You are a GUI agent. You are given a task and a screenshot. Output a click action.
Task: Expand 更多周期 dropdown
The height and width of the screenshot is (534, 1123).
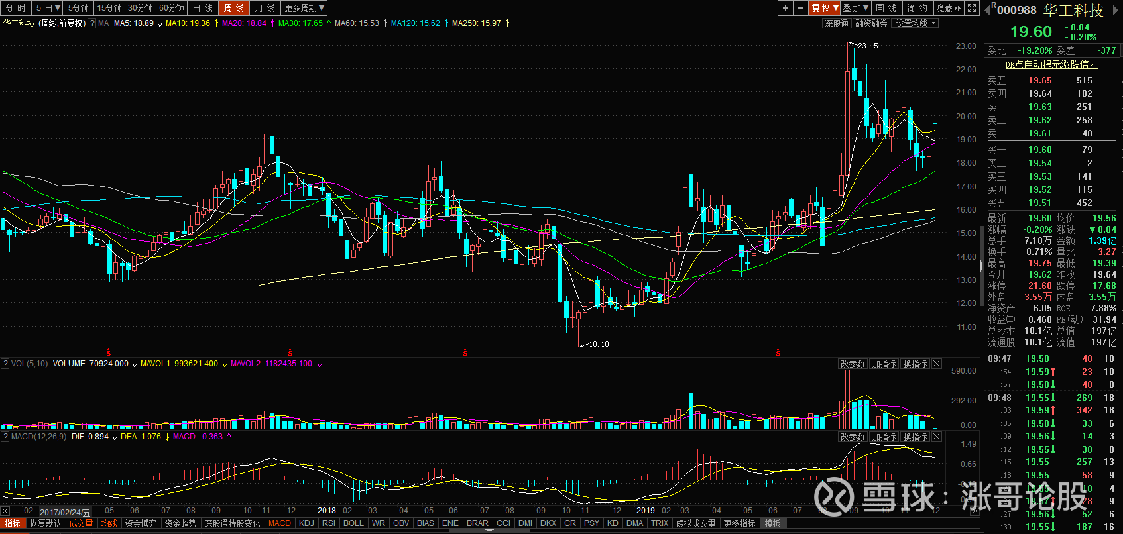click(x=304, y=8)
